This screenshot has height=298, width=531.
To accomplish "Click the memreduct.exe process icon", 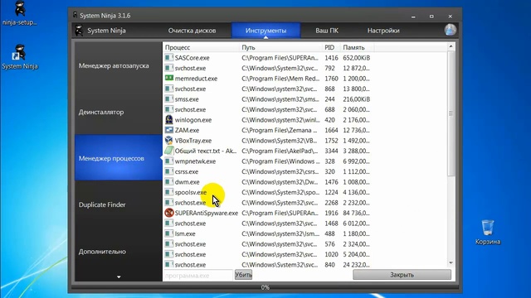I will (168, 78).
